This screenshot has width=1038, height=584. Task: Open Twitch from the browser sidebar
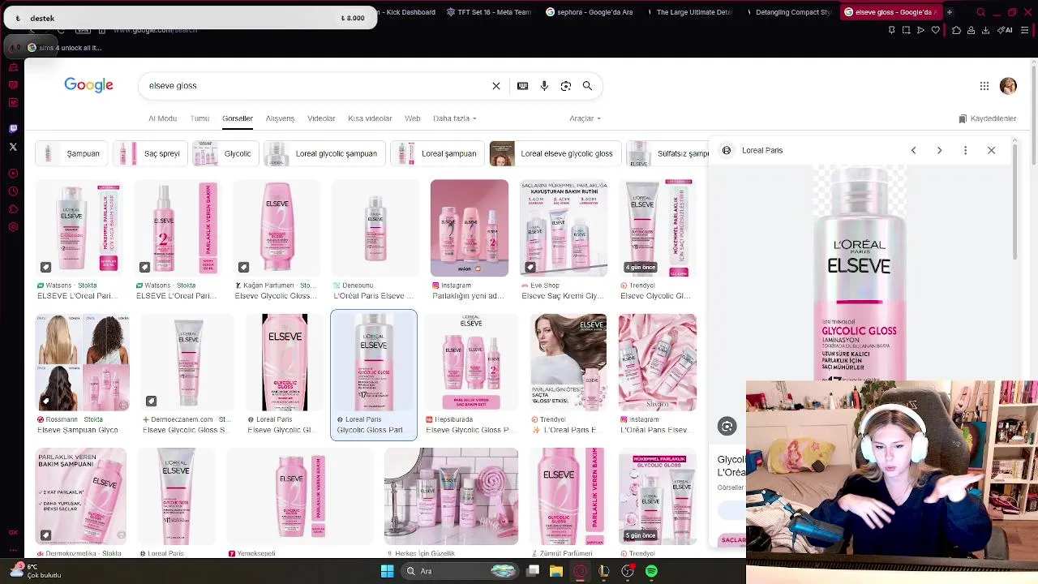(x=13, y=128)
